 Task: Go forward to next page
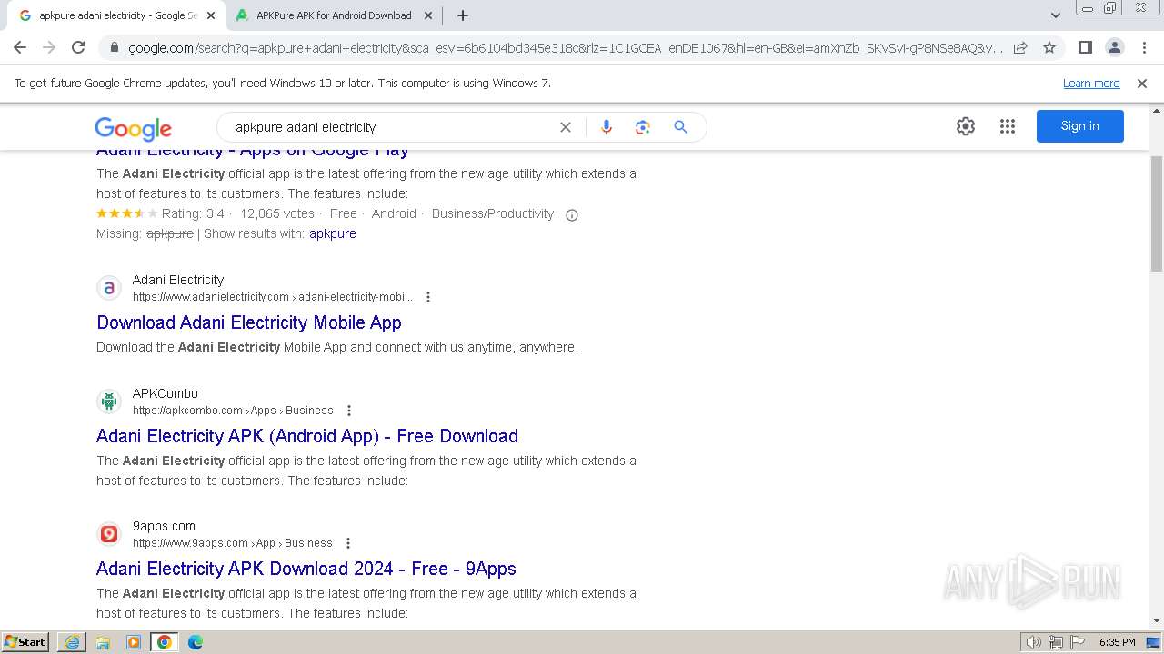pyautogui.click(x=49, y=47)
